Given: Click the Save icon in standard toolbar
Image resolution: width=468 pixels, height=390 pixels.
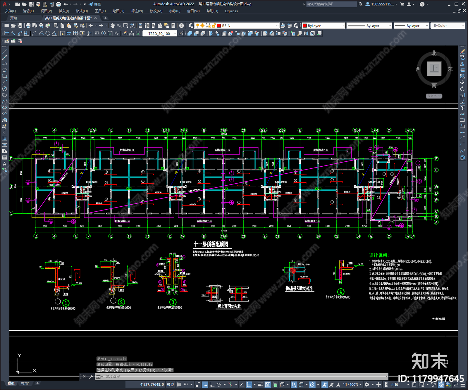Looking at the screenshot, I should point(20,26).
